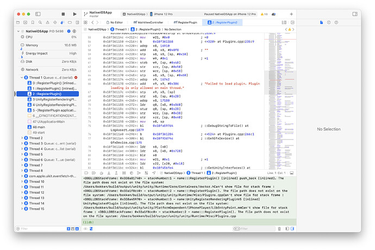Viewport: 375px width, 250px height.
Task: Open the Report navigator
Action: click(x=77, y=22)
